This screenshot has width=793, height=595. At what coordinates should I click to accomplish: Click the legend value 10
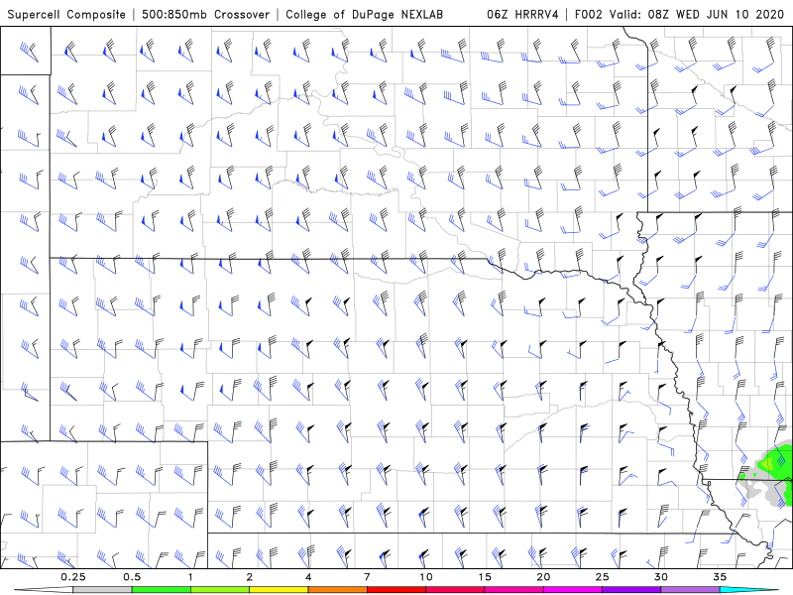[426, 577]
